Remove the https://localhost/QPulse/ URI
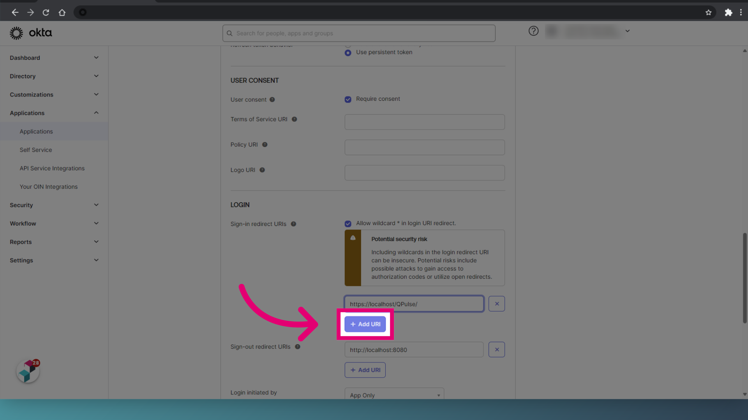This screenshot has width=748, height=420. click(x=497, y=304)
